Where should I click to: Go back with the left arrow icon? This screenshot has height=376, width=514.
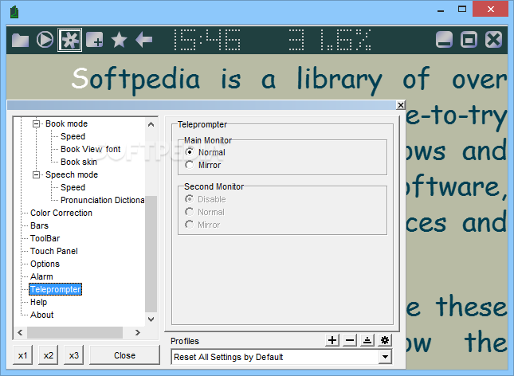[144, 40]
